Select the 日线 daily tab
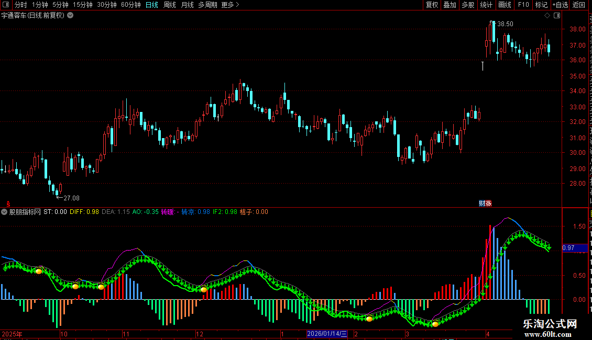Screen dimensions: 592x340 pos(152,5)
